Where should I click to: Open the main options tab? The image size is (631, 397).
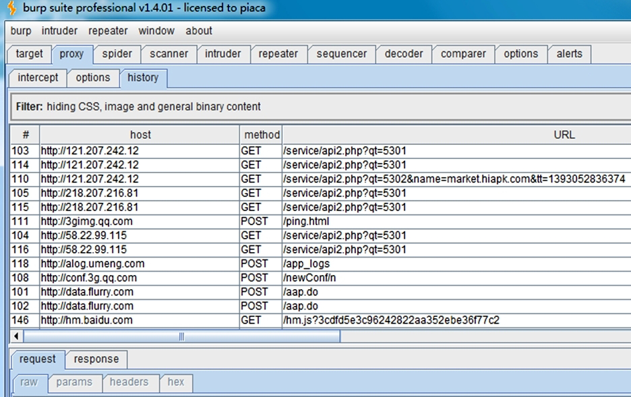pos(520,54)
